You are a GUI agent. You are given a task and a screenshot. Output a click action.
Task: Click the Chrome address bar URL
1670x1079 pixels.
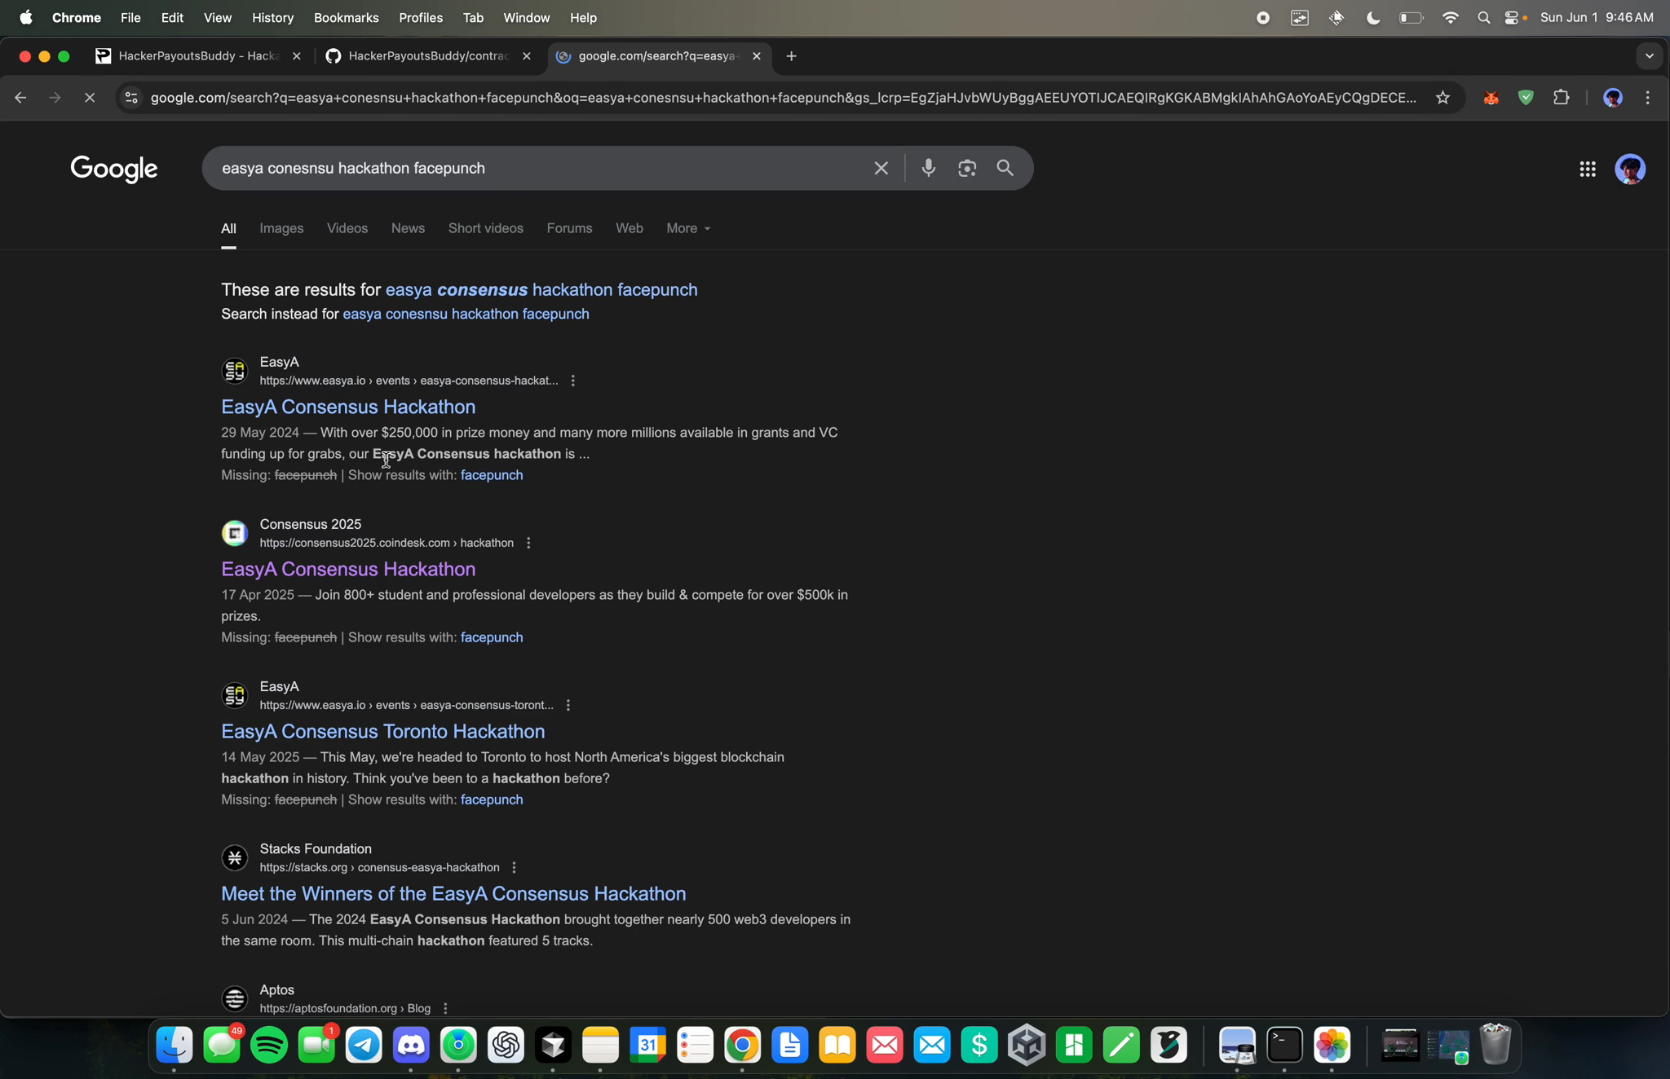(x=783, y=98)
